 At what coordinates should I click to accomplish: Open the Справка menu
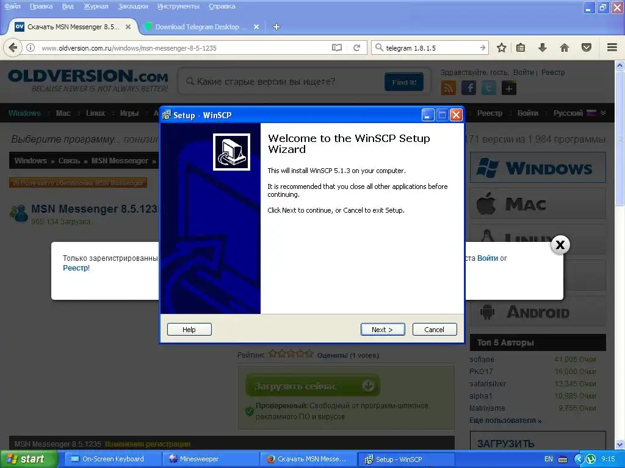point(222,6)
